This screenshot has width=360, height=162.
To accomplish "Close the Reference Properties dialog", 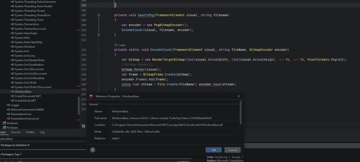I will 238,96.
